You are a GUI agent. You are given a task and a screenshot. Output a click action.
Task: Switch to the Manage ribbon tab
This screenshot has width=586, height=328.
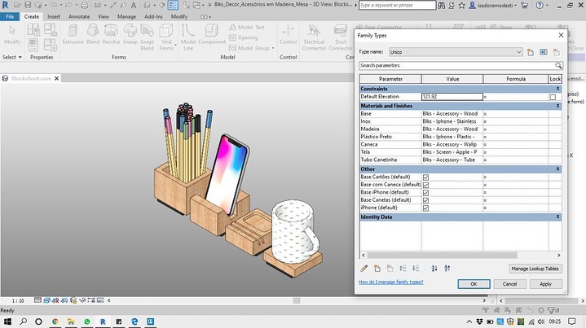pyautogui.click(x=126, y=17)
